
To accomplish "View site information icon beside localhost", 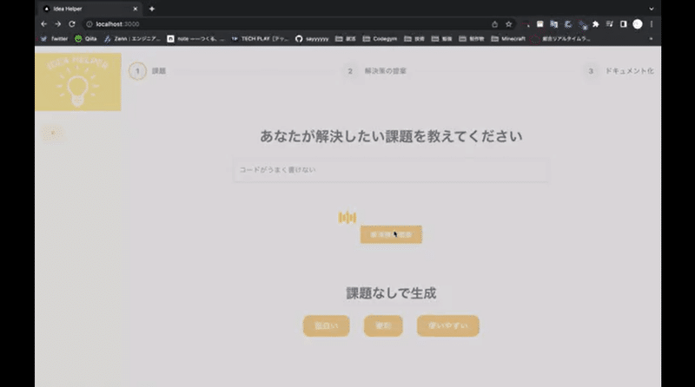I will [89, 24].
